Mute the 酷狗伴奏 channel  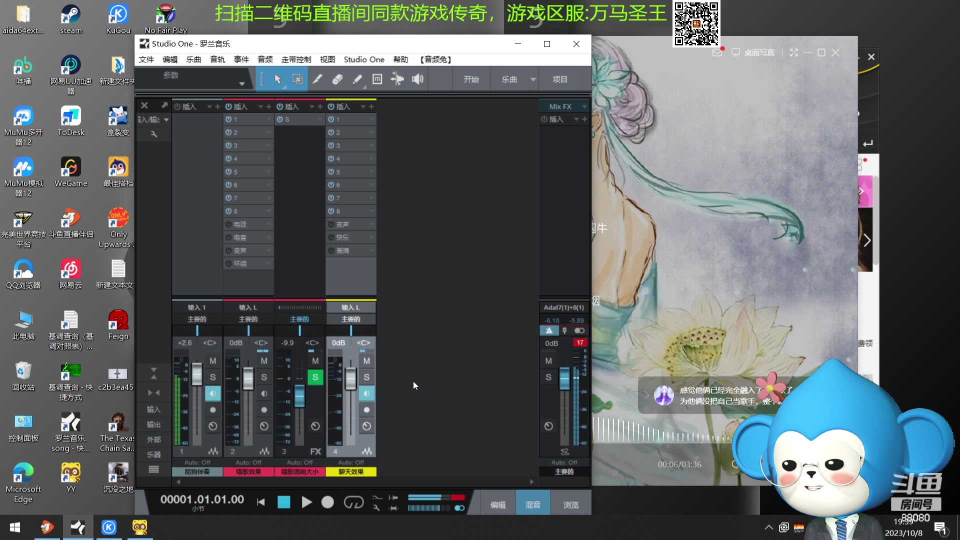(212, 360)
